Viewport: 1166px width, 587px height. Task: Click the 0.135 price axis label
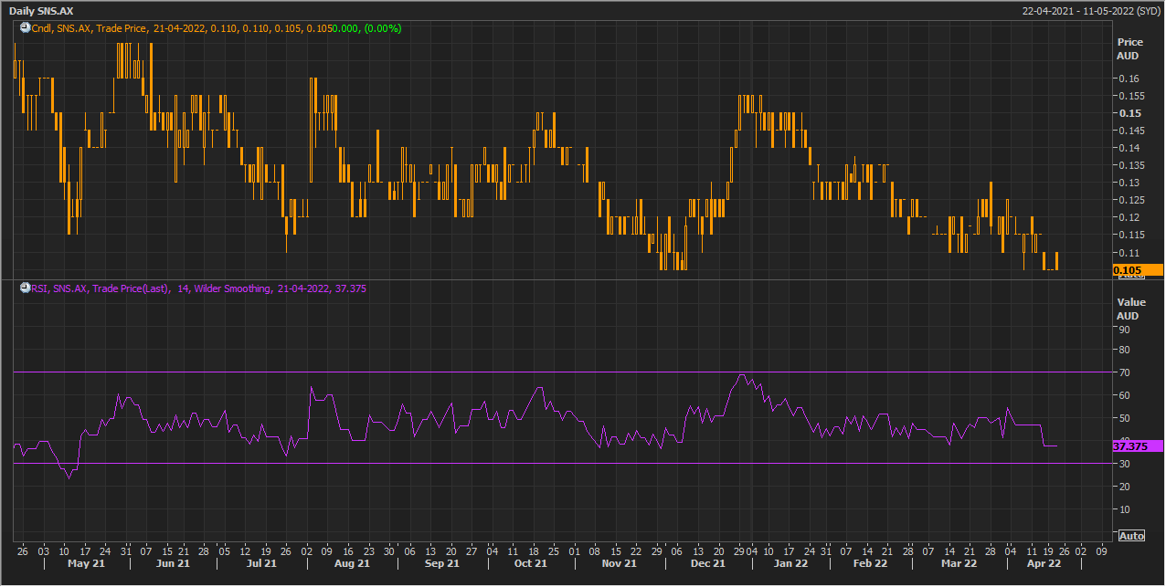(x=1130, y=165)
